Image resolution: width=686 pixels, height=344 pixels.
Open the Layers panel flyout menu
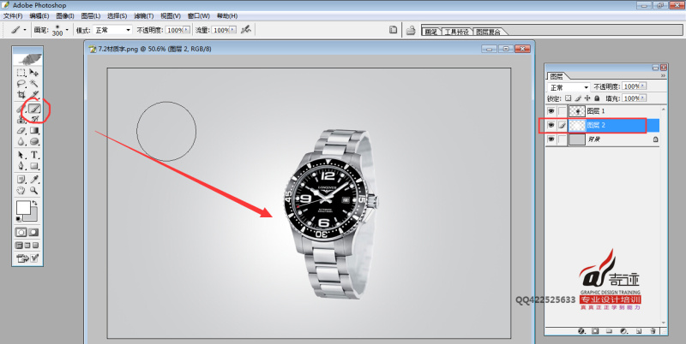(663, 75)
